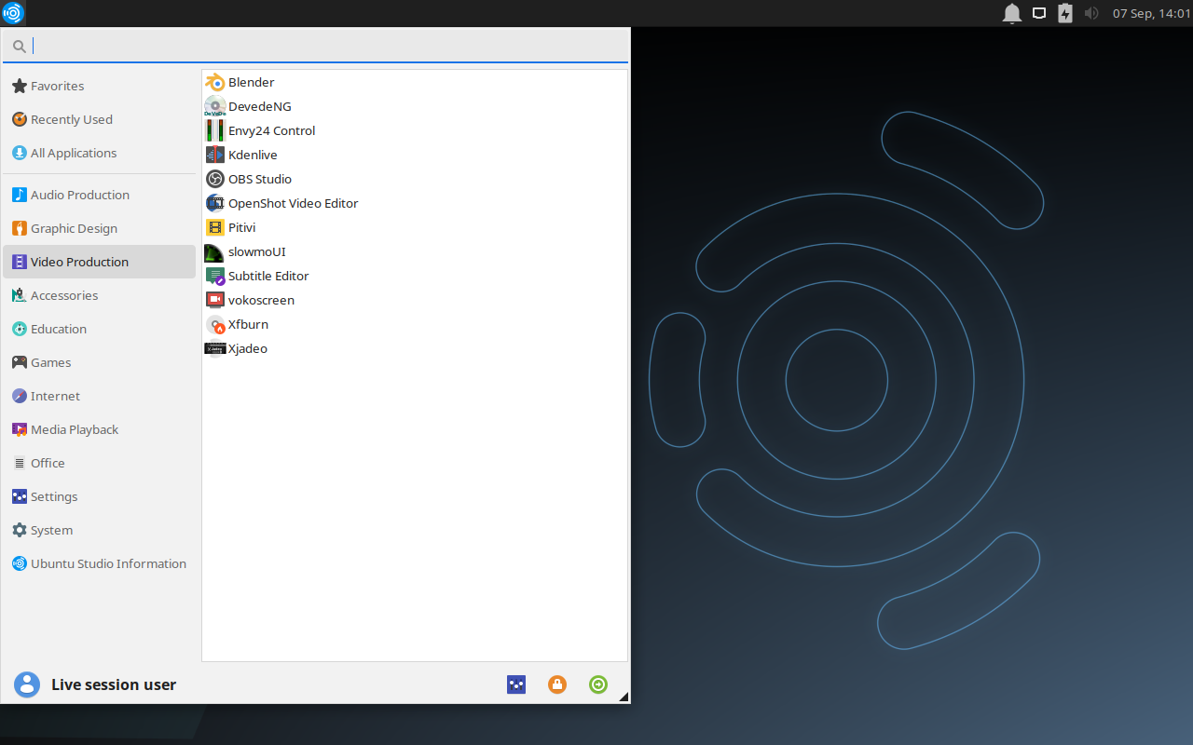Click the Ubuntu Studio menu logo in panel
Image resolution: width=1193 pixels, height=745 pixels.
pos(13,13)
